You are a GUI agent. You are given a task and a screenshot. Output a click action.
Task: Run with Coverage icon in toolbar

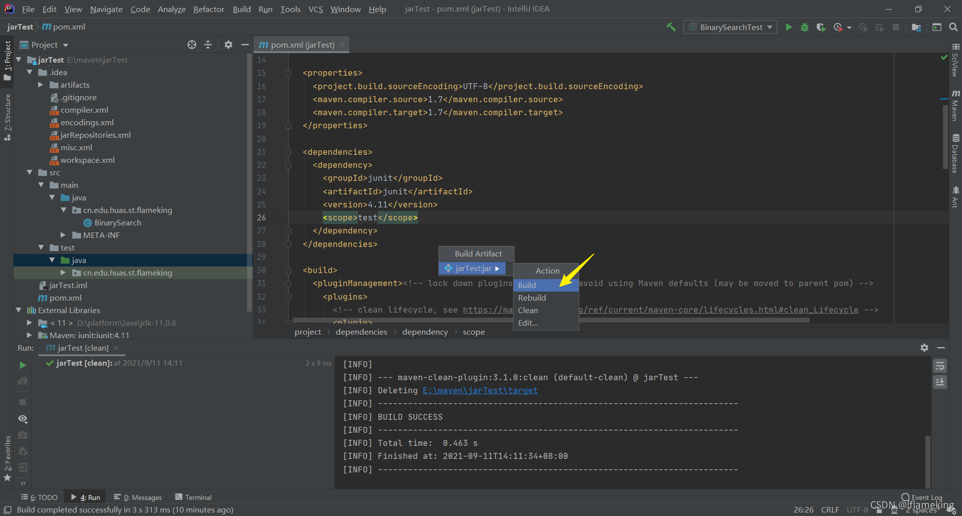[821, 27]
